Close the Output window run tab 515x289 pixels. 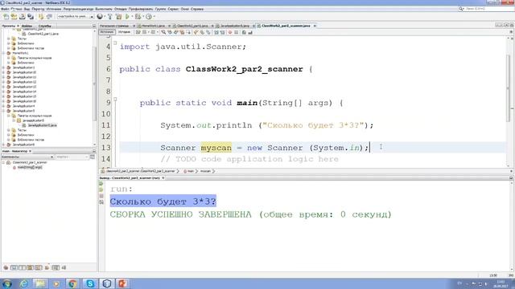(x=163, y=178)
